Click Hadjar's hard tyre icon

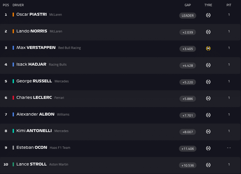coord(208,65)
